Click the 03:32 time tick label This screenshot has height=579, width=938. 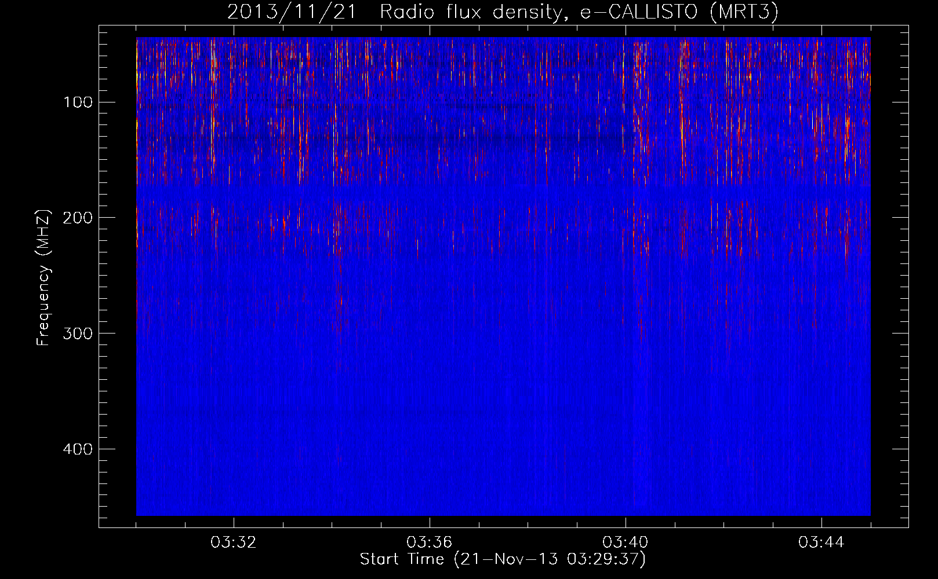[x=234, y=543]
